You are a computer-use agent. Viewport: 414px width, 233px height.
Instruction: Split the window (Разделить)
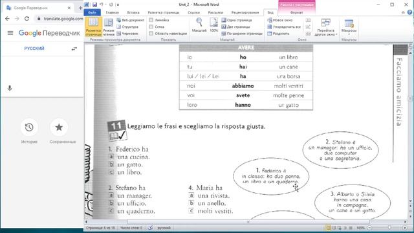(278, 34)
